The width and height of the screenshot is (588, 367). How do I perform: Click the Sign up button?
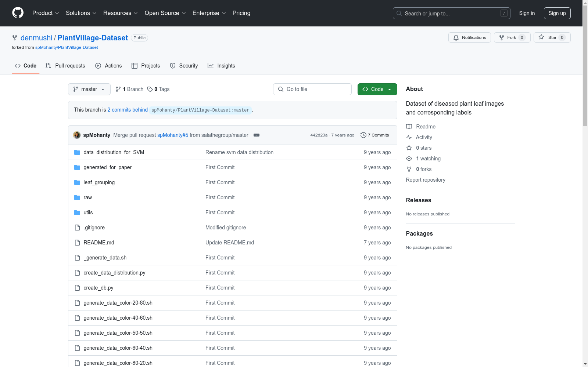coord(557,13)
